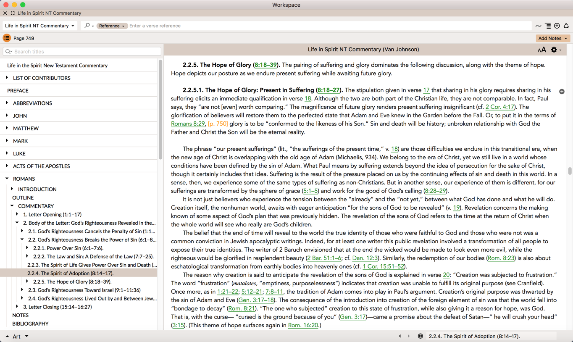Follow the 8:18–27 heading link
This screenshot has width=573, height=342.
point(329,90)
